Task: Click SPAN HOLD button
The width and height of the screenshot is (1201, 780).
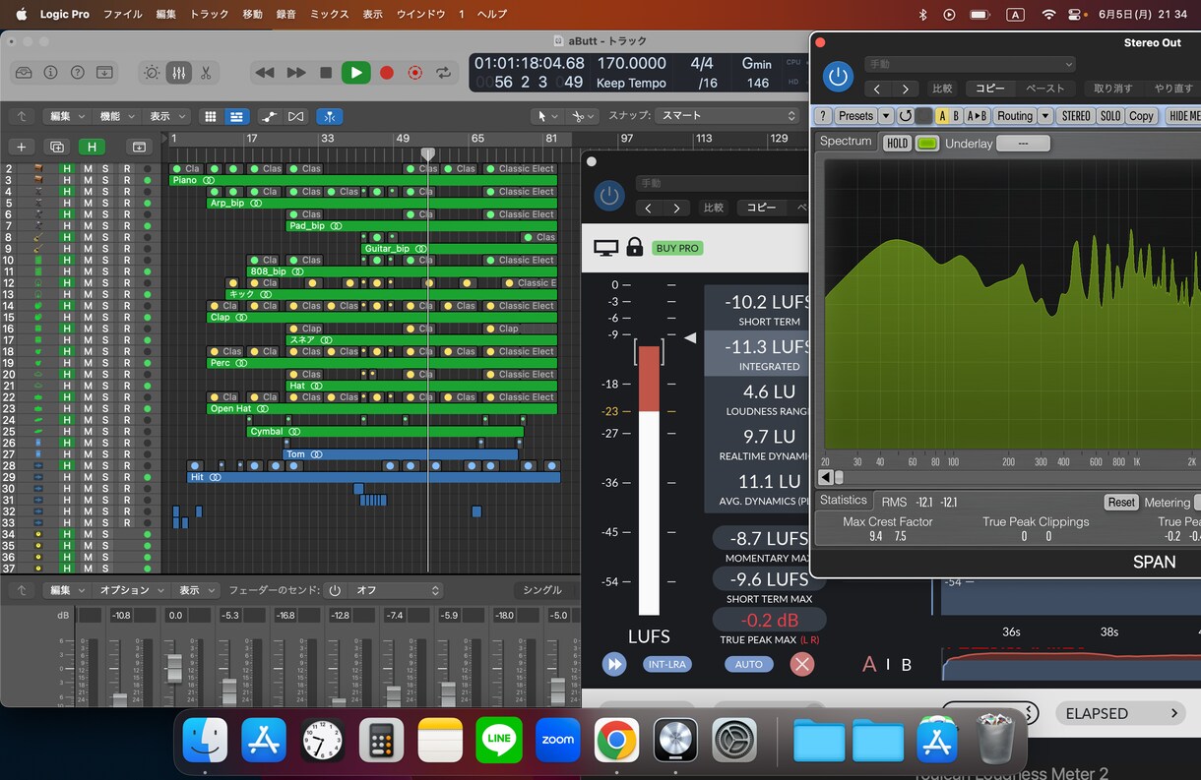Action: click(897, 143)
